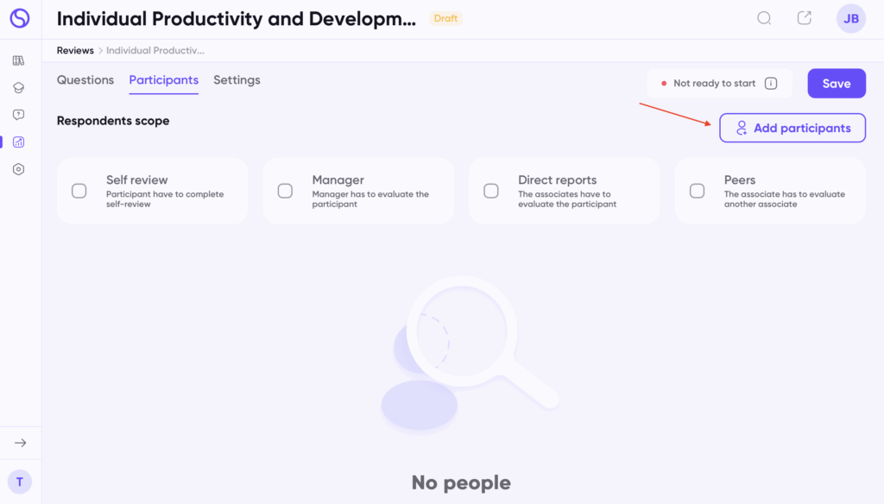Click the graduation cap learning icon
This screenshot has width=884, height=504.
coord(19,88)
